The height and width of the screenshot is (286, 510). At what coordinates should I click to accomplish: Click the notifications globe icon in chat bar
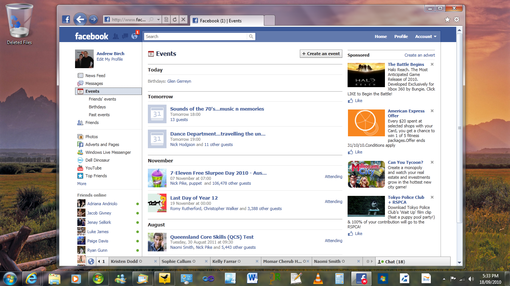point(91,261)
